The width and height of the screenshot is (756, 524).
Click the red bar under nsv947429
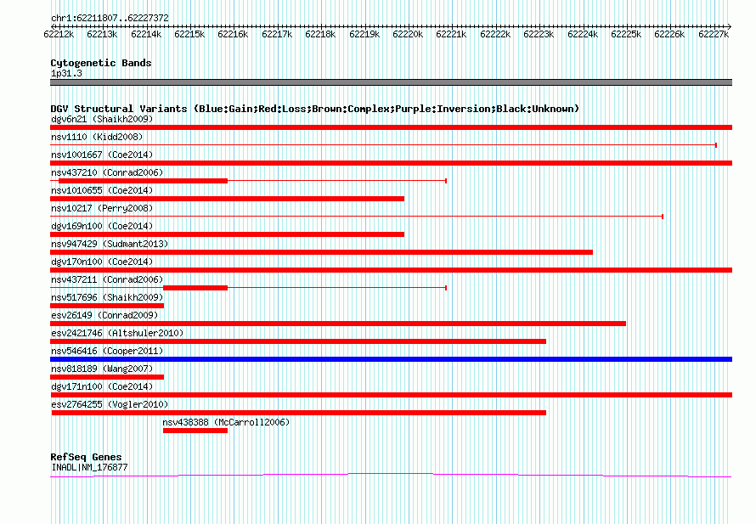pos(322,252)
